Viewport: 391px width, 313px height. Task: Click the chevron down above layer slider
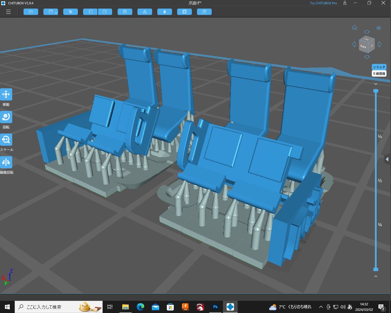pos(376,84)
